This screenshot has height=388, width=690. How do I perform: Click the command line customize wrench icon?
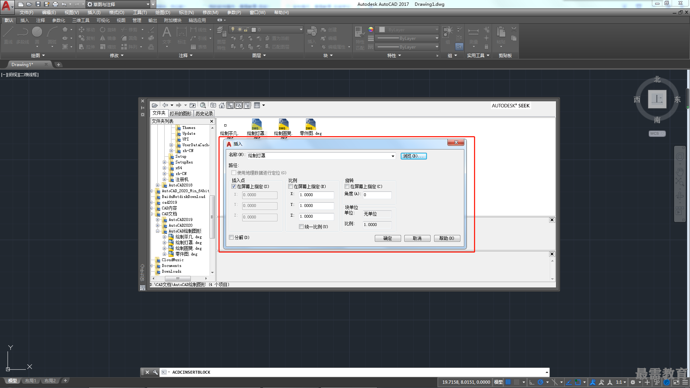155,372
